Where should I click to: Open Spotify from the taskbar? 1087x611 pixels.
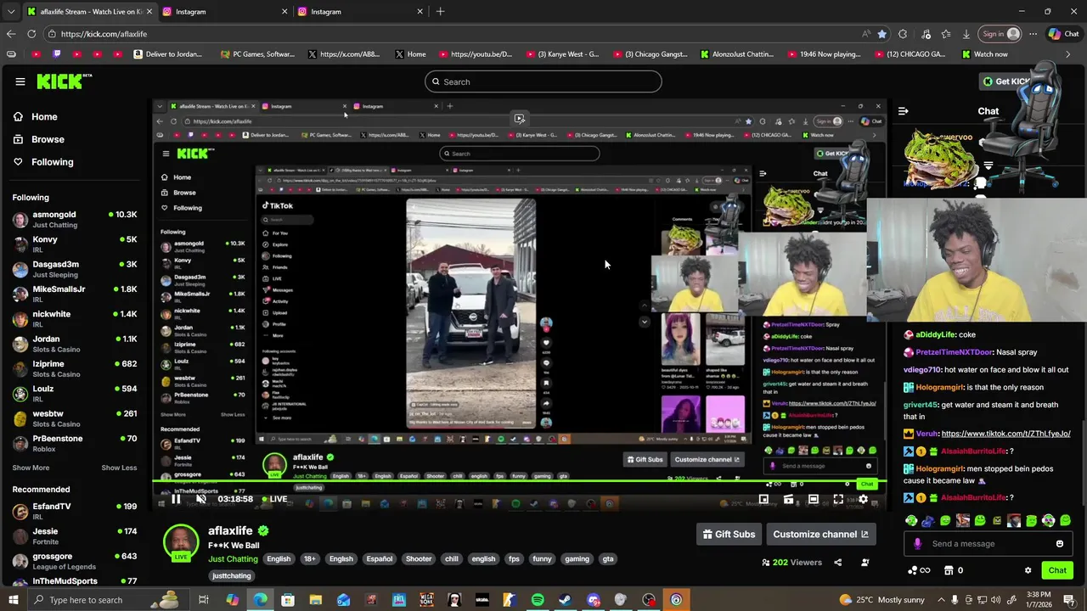click(x=538, y=600)
